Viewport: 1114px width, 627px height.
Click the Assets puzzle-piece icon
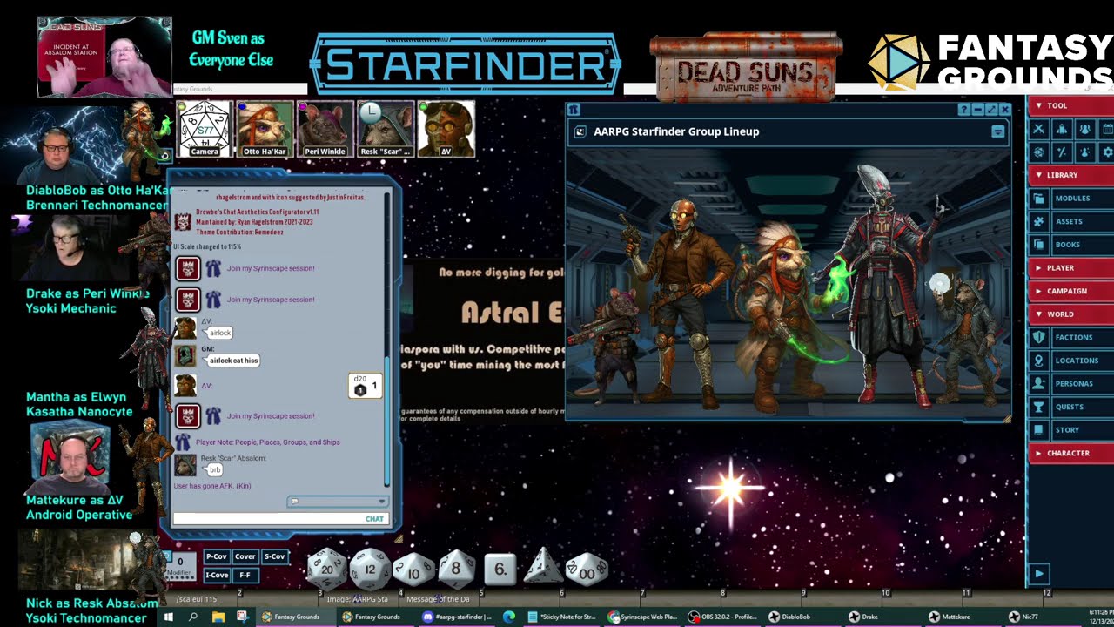[x=1038, y=221]
